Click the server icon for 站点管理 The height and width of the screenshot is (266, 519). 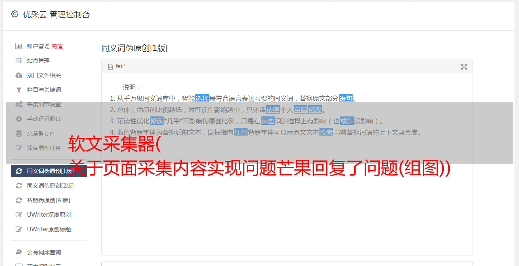[19, 61]
